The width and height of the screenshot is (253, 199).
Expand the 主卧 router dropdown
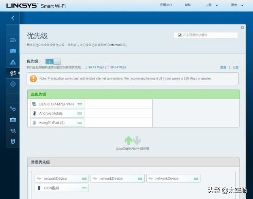pyautogui.click(x=211, y=5)
